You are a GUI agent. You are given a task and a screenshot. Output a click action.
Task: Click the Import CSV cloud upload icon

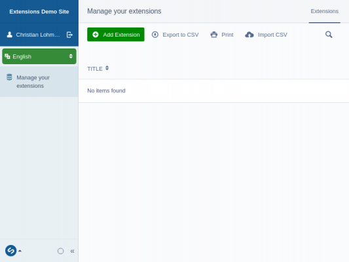[249, 35]
